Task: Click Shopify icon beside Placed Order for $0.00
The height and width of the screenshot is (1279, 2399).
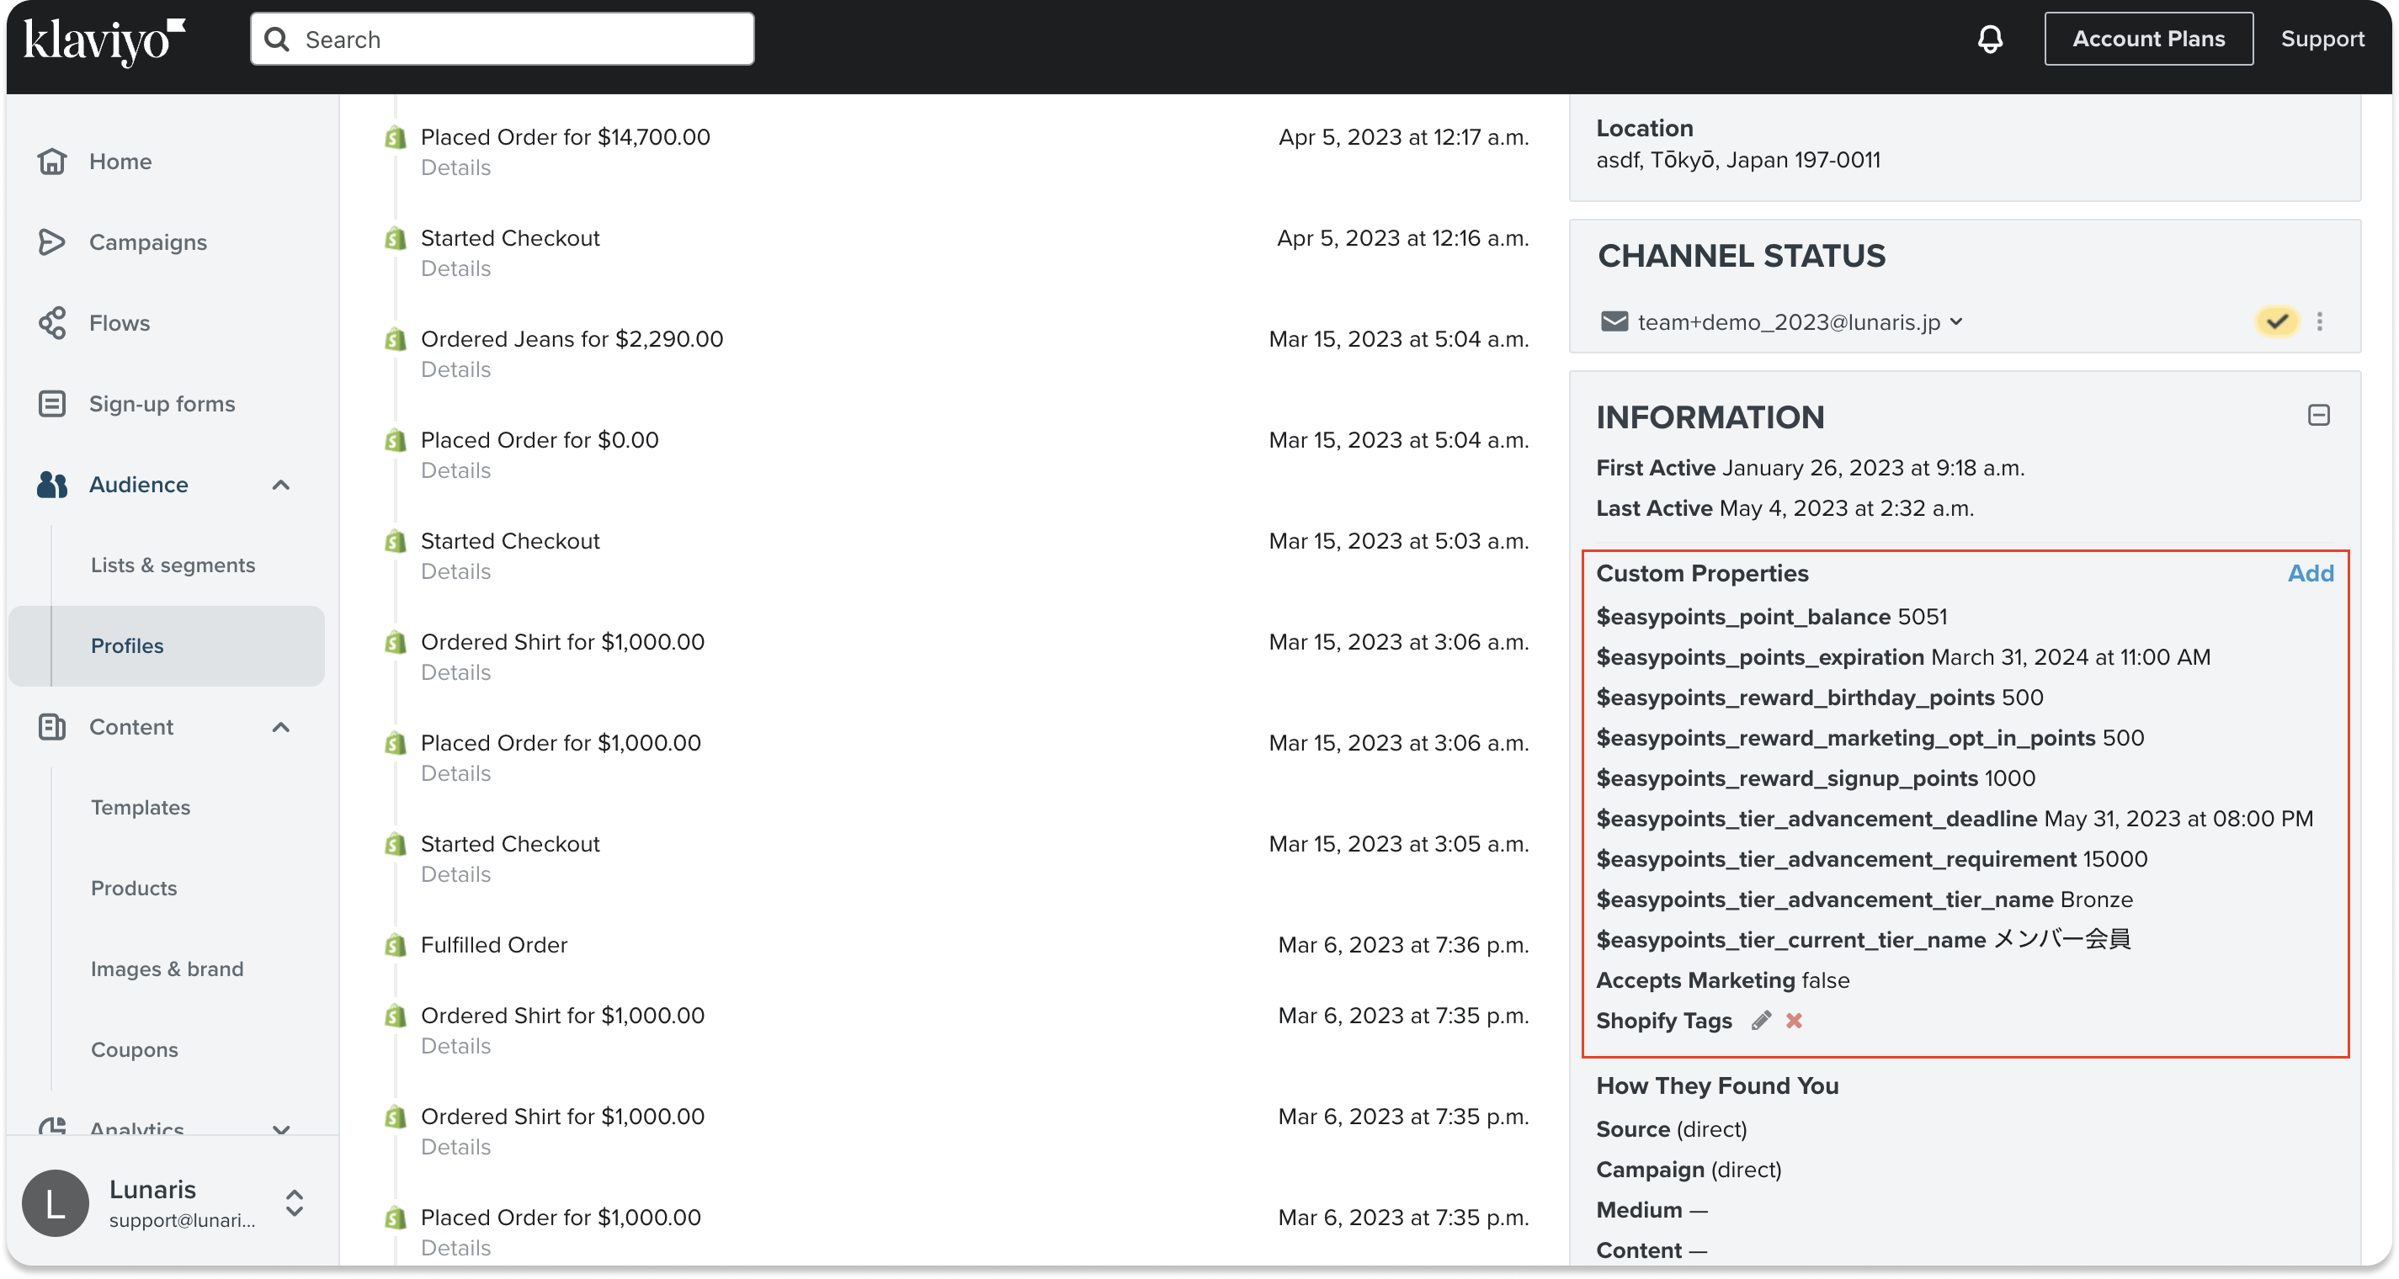Action: pos(396,440)
